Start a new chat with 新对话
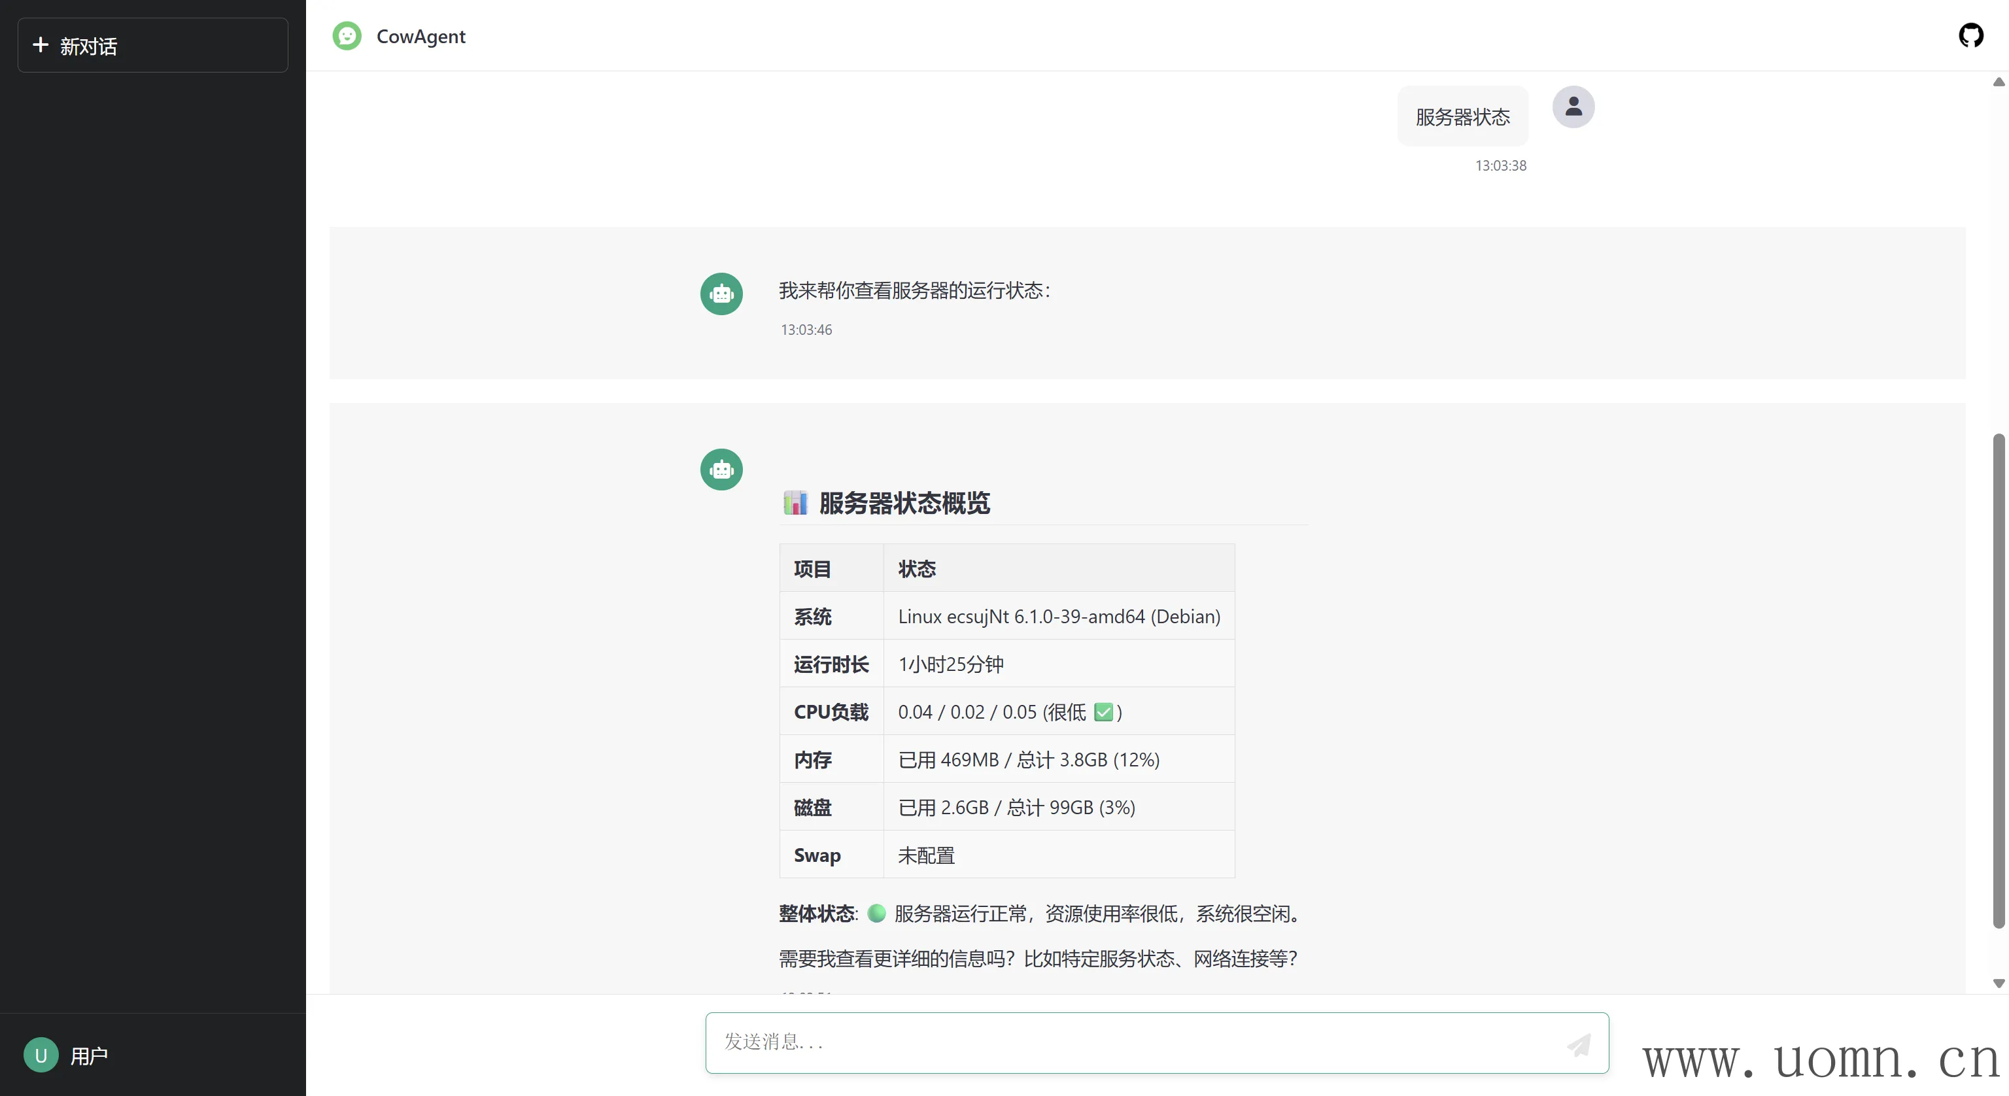The width and height of the screenshot is (2009, 1096). click(x=153, y=45)
